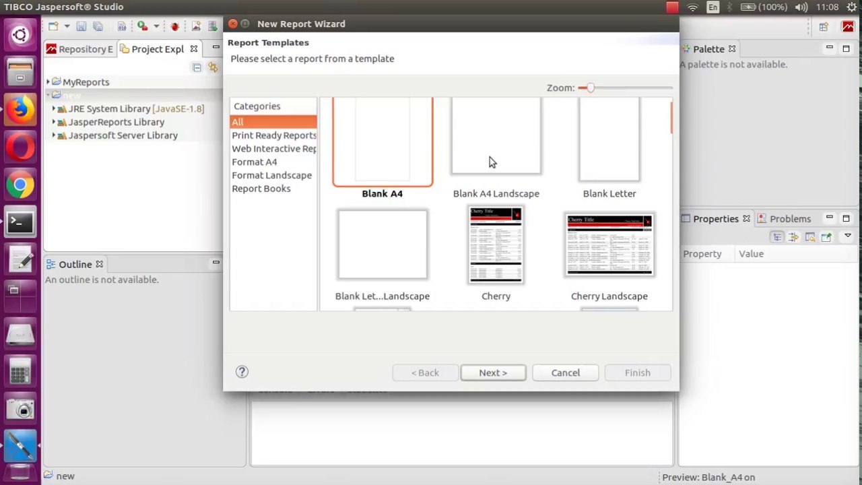Minimize the Outline panel

point(215,263)
